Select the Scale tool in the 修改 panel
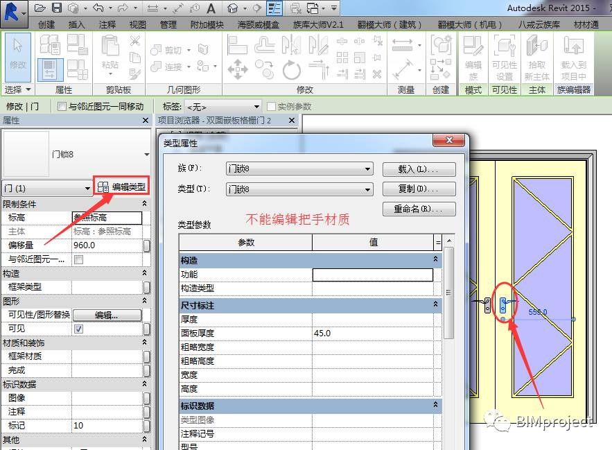 (x=360, y=58)
